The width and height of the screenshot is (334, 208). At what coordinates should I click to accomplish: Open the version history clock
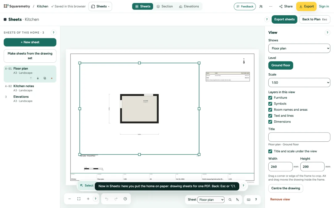(125, 199)
